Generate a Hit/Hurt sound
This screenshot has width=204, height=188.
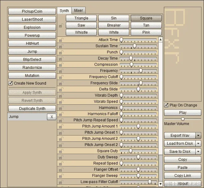click(x=32, y=44)
